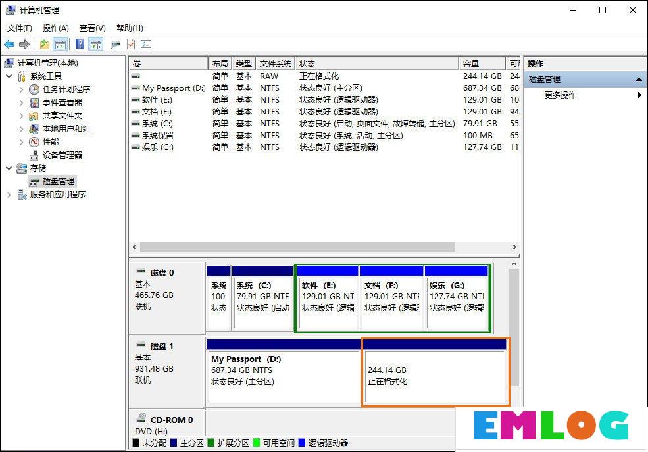Expand the 任务计划程序 node arrow
The width and height of the screenshot is (648, 452).
click(x=22, y=89)
